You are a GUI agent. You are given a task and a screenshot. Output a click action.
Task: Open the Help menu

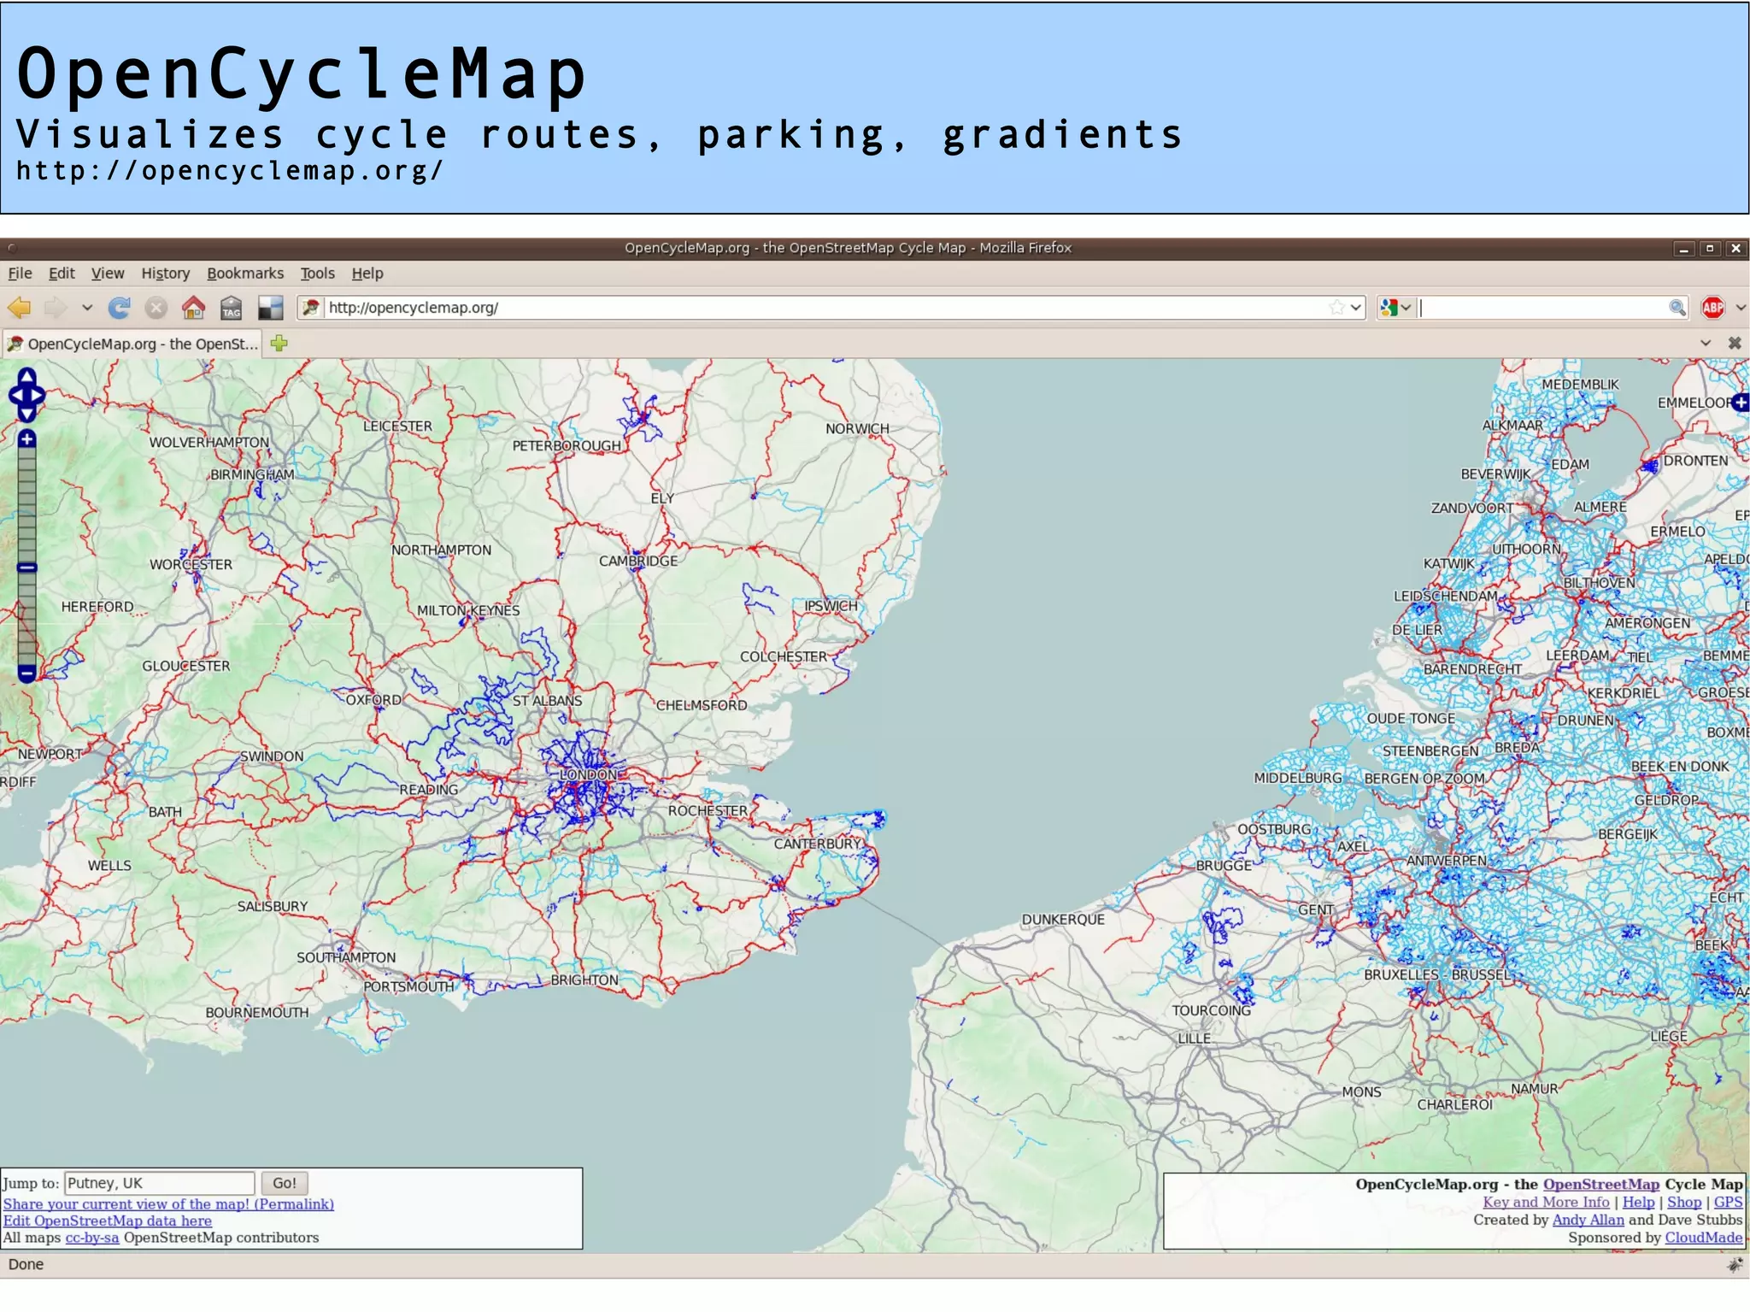pos(367,274)
